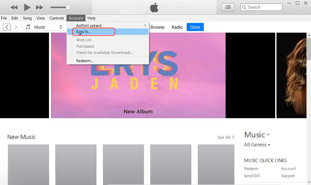Maximize the iTunes window
The image size is (311, 185).
297,3
